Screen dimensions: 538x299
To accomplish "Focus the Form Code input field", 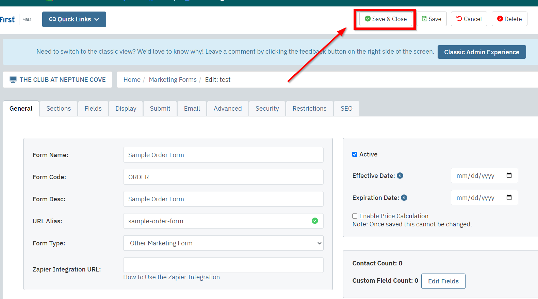I will 223,177.
